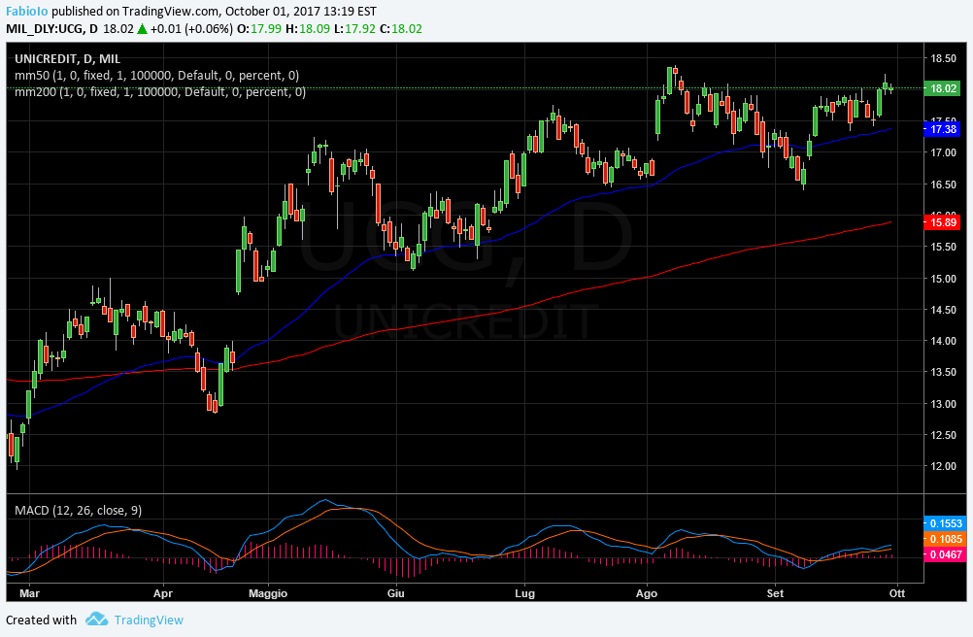Click the pink 0.0467 histogram value tag

coord(945,555)
